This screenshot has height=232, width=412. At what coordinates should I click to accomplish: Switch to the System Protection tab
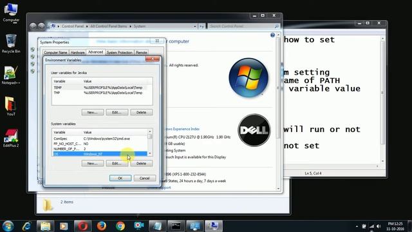(119, 53)
